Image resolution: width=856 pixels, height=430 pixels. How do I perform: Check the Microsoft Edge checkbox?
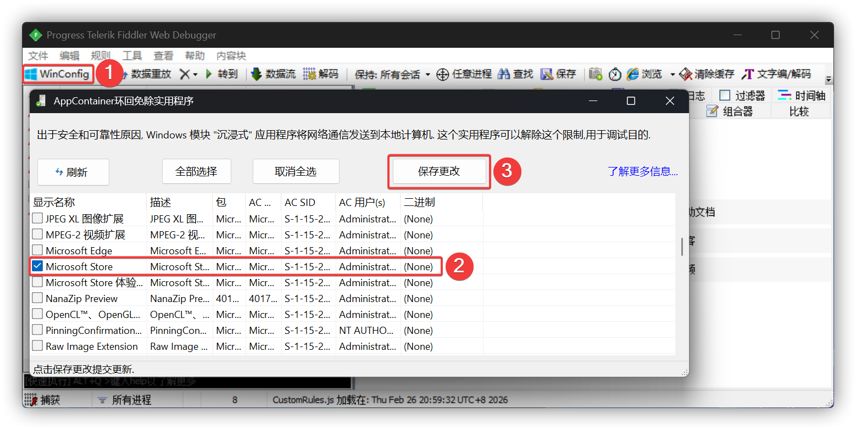point(37,250)
